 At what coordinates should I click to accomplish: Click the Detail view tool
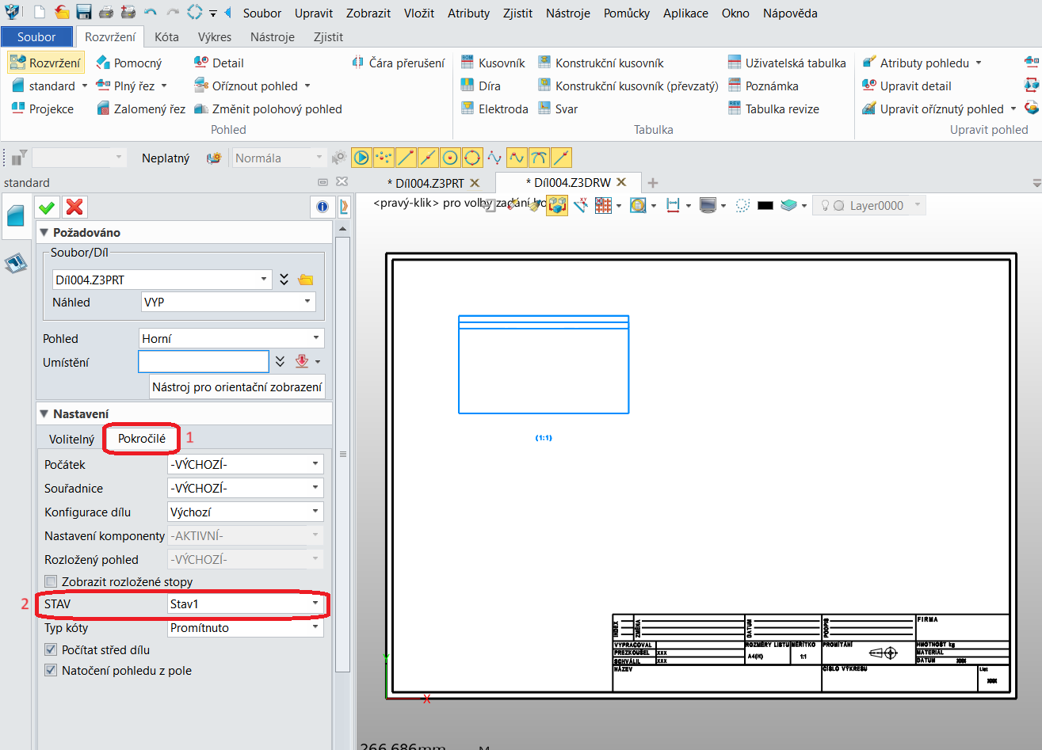pyautogui.click(x=219, y=63)
